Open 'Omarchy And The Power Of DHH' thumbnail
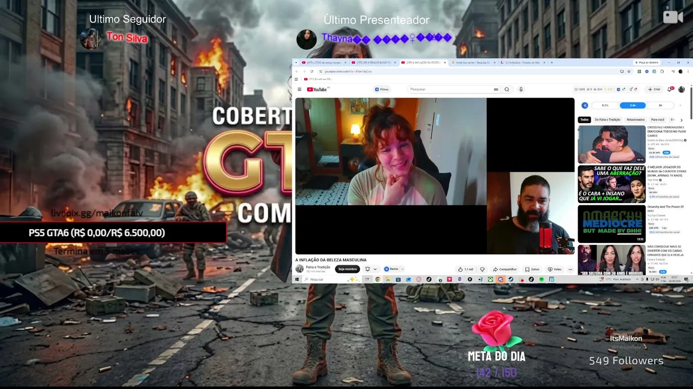Screen dimensions: 693x389 coord(611,224)
